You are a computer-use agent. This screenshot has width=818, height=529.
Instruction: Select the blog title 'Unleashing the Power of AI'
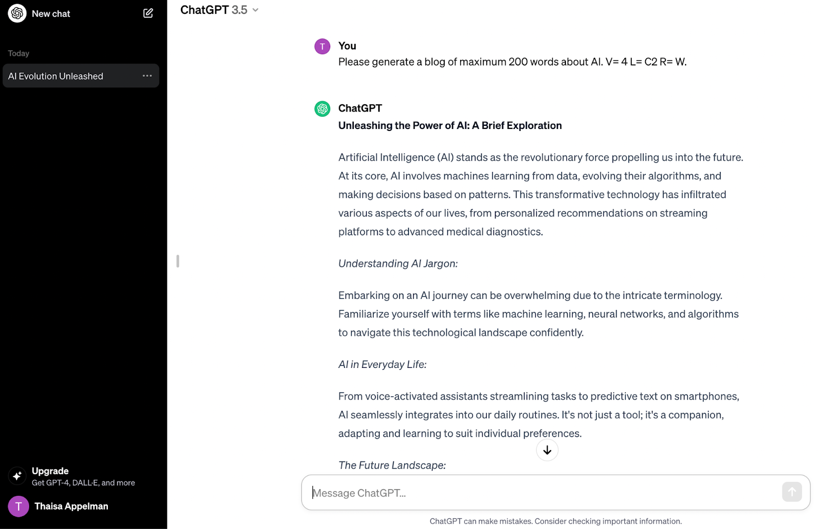449,125
